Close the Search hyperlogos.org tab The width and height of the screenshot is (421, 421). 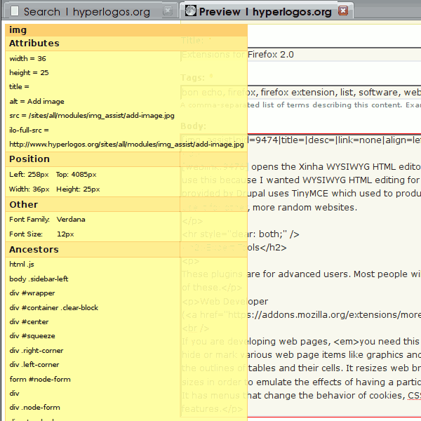[168, 11]
